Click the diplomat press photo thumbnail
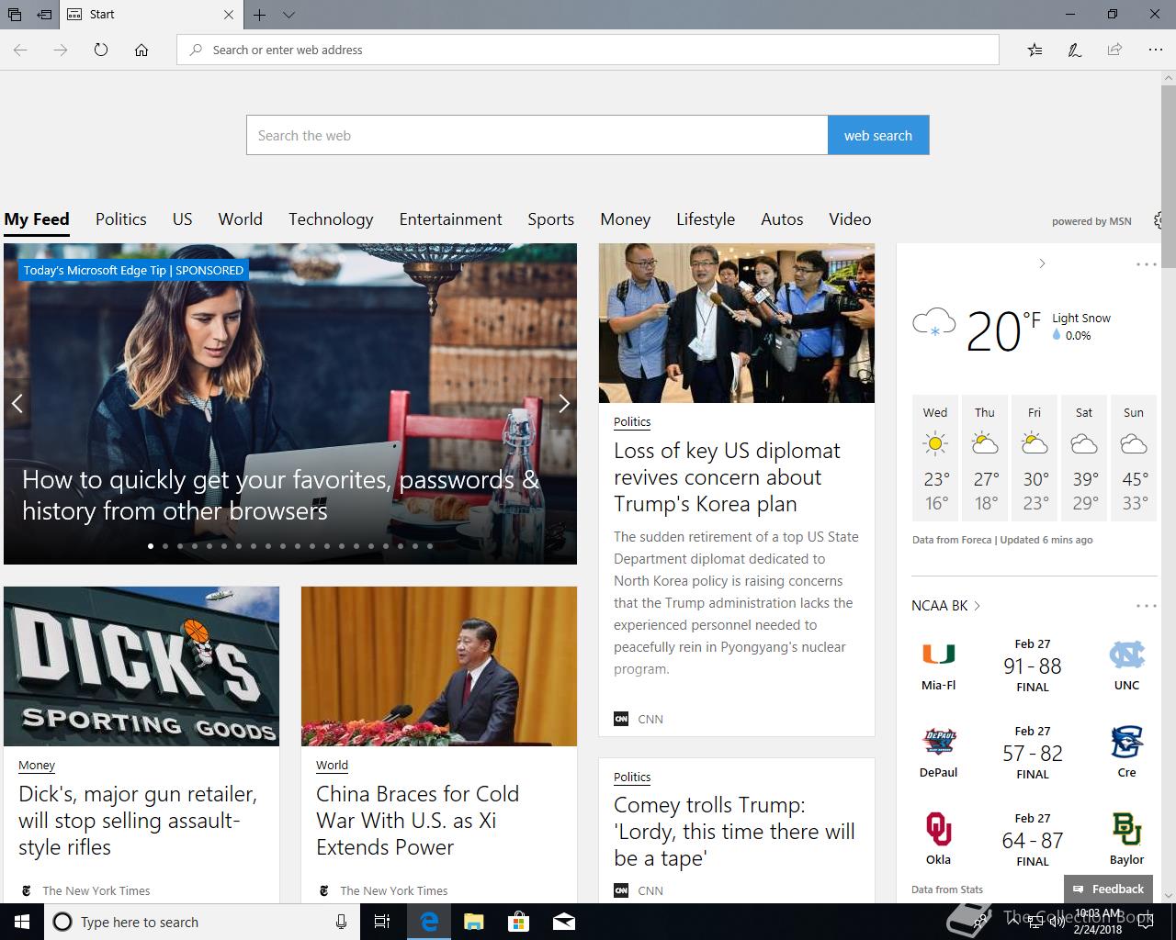Image resolution: width=1176 pixels, height=940 pixels. (737, 323)
